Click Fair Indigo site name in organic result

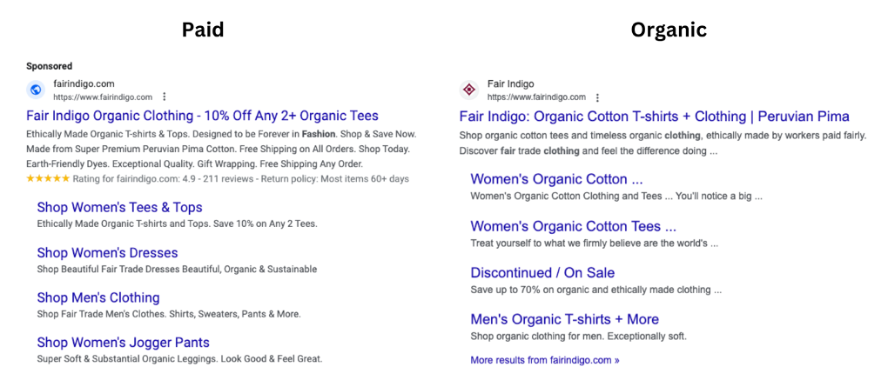pyautogui.click(x=510, y=83)
